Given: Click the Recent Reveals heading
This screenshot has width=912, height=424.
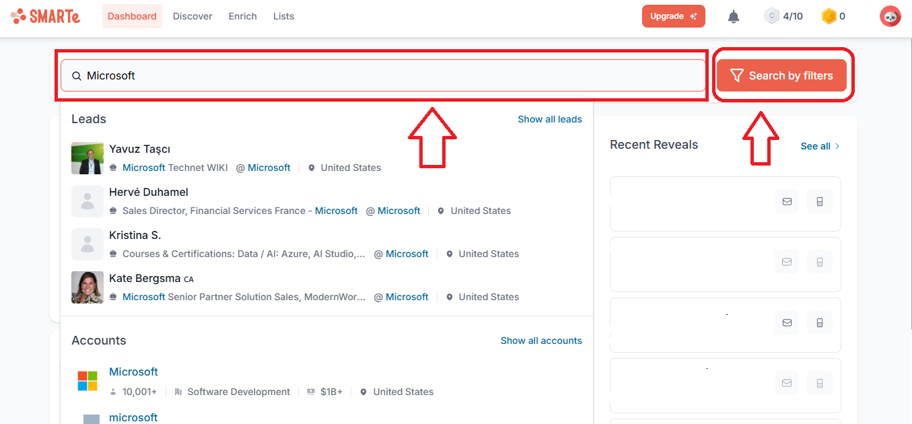Looking at the screenshot, I should coord(654,145).
